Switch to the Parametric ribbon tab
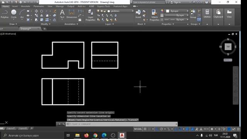Viewport: 247px width, 139px height. [39, 6]
